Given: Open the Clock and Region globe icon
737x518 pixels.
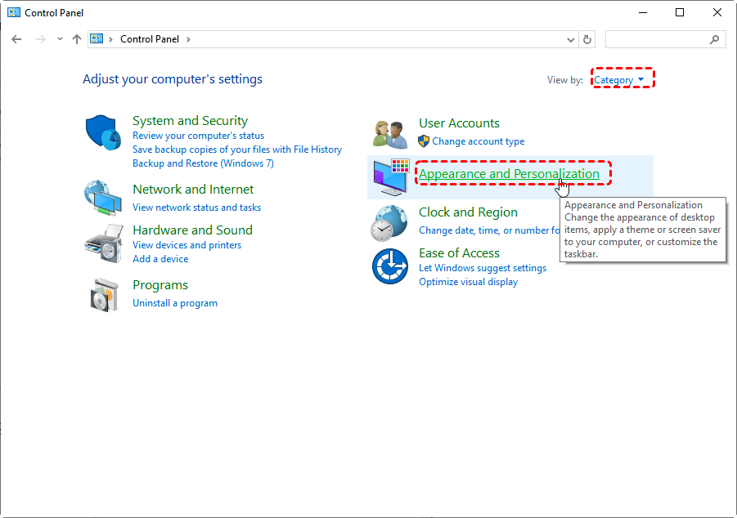Looking at the screenshot, I should click(389, 223).
